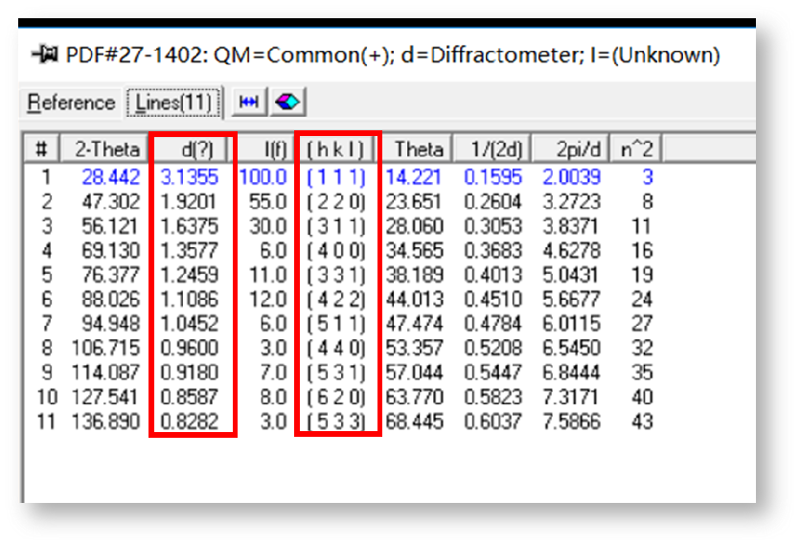The width and height of the screenshot is (800, 547).
Task: Click intensity value 55.0
Action: coord(268,201)
